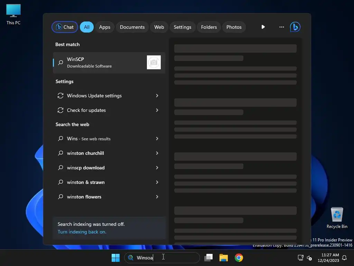Select the winston & strawn suggestion
The image size is (354, 266).
pyautogui.click(x=109, y=182)
